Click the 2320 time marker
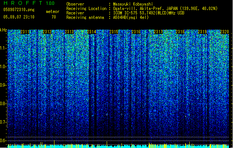 [x=224, y=32]
